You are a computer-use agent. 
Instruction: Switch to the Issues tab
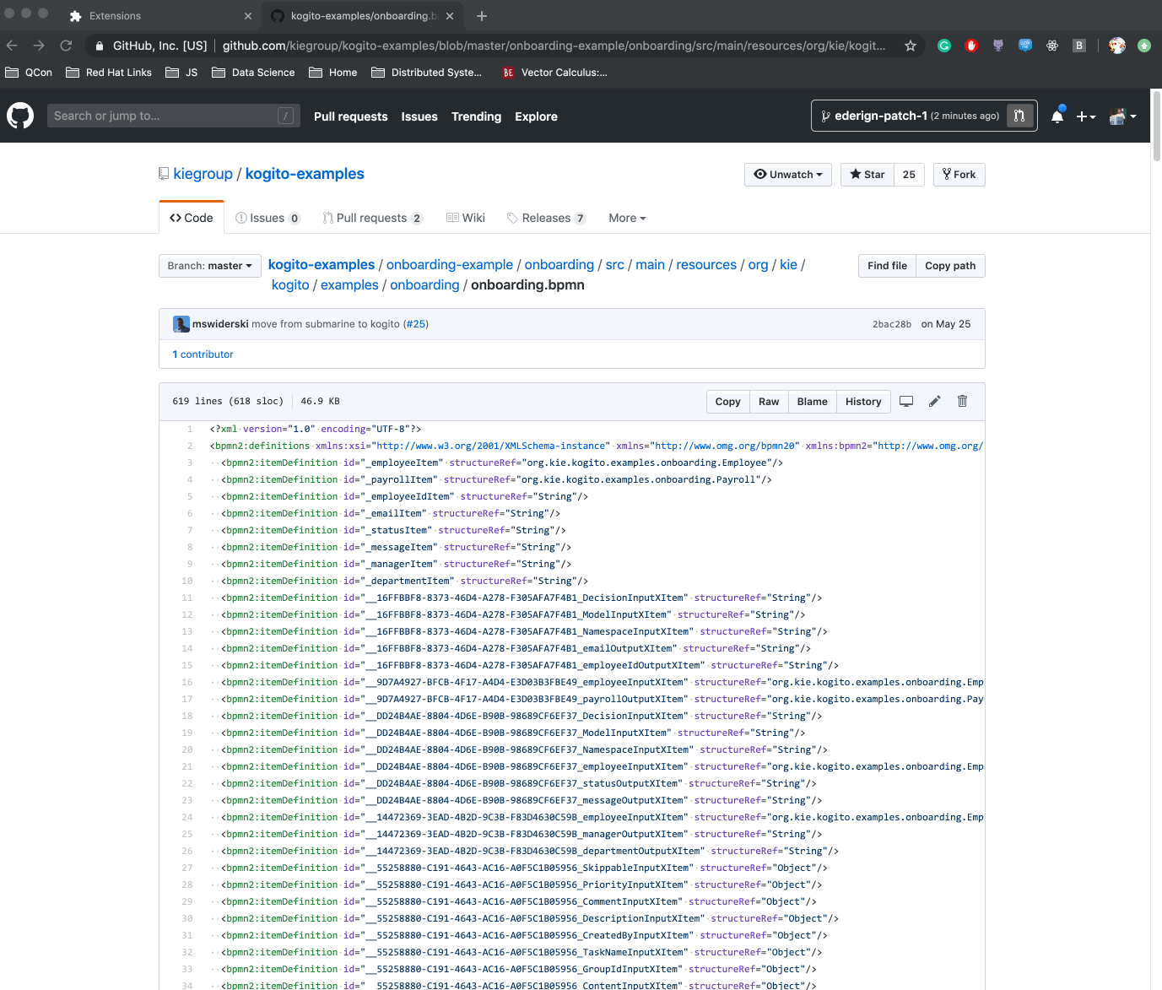tap(268, 218)
